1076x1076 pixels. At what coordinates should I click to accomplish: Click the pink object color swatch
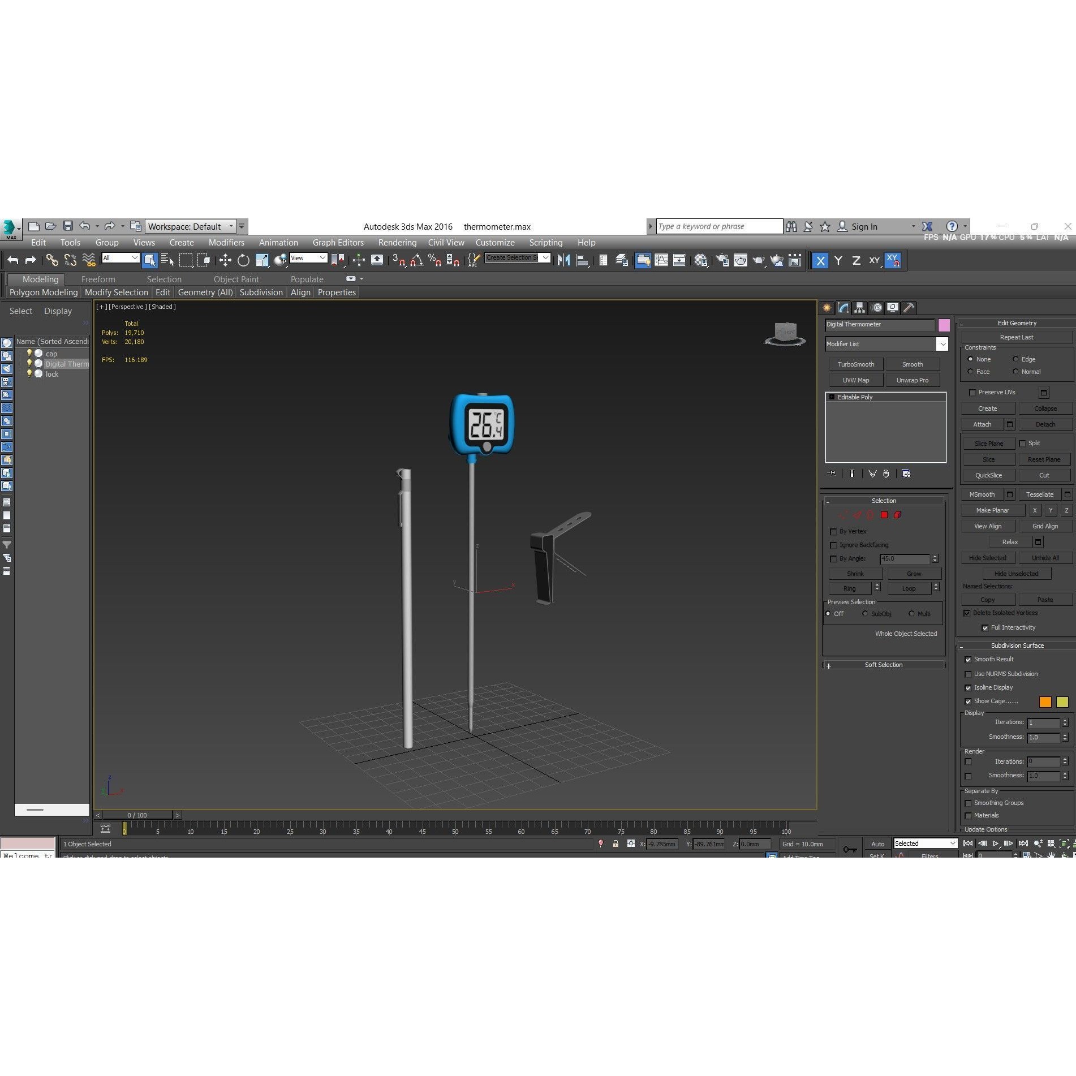point(944,325)
